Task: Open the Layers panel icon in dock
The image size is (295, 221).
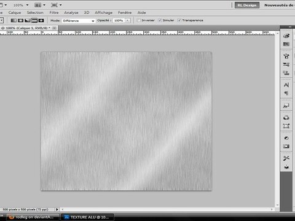Action: 286,118
